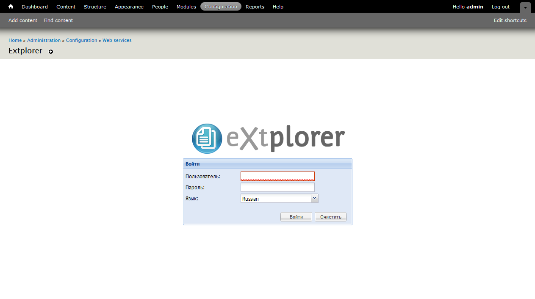This screenshot has height=299, width=535.
Task: Open the Modules menu
Action: click(x=186, y=6)
